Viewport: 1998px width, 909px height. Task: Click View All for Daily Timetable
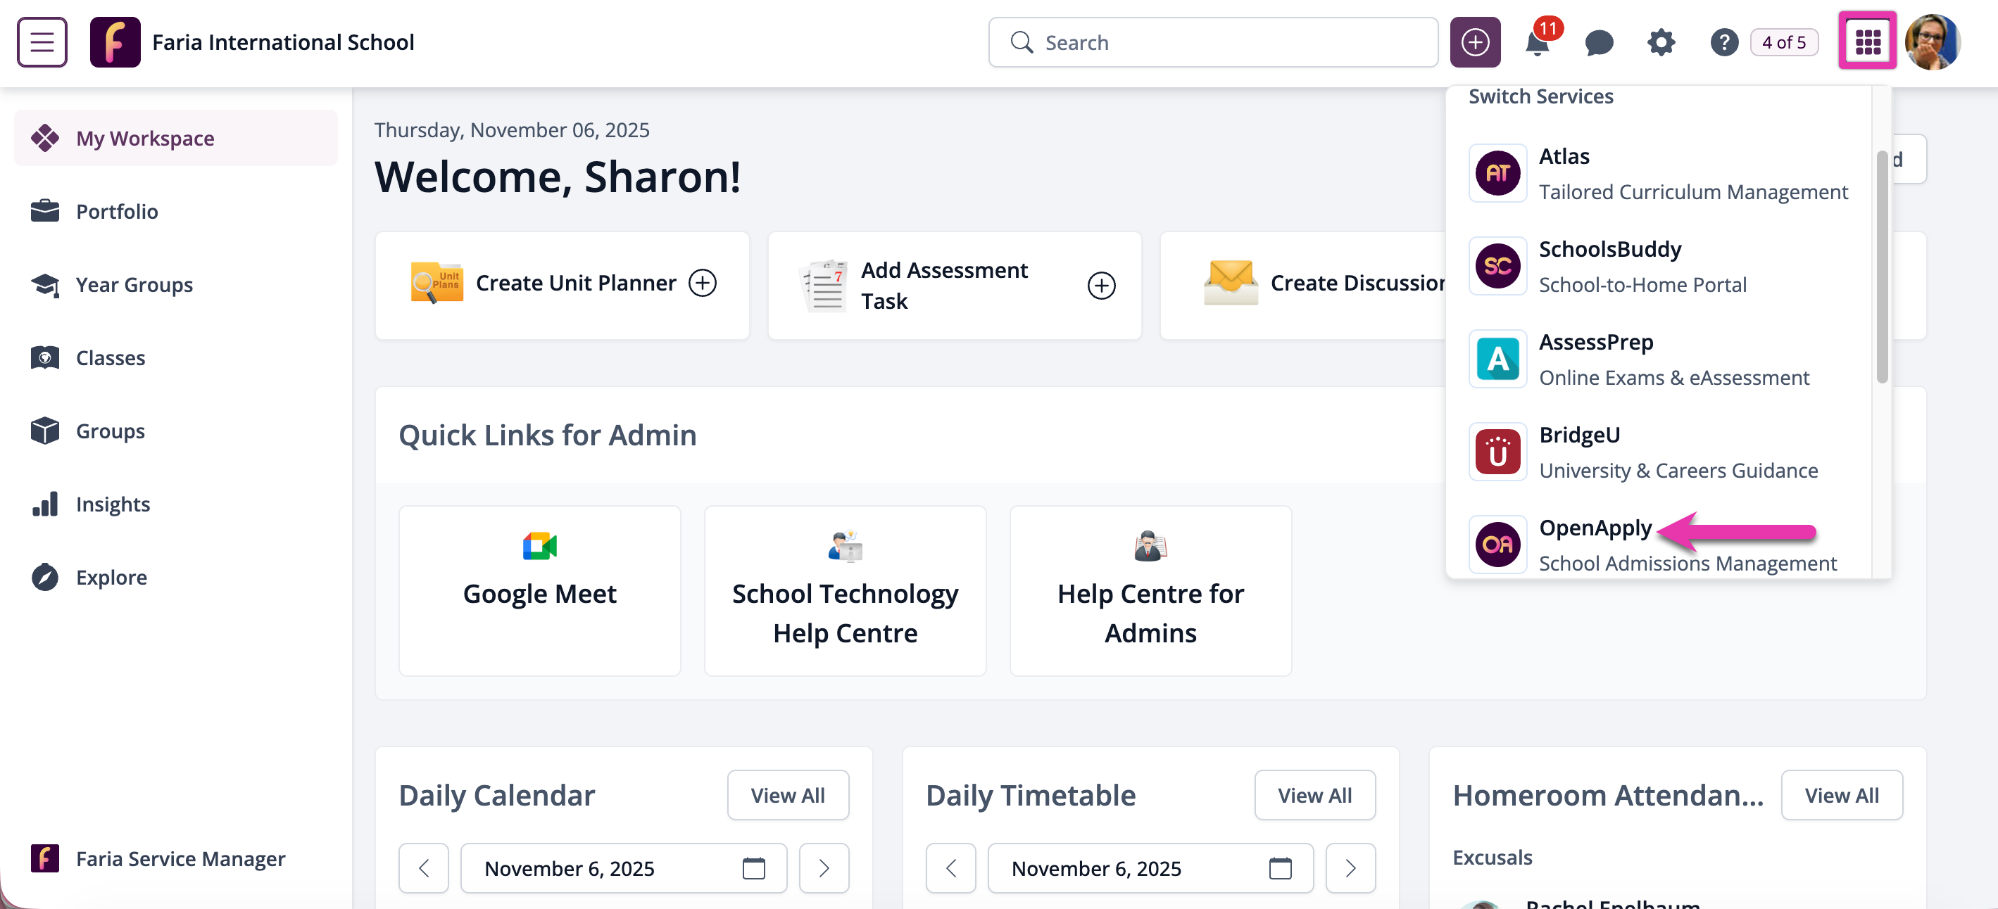1314,795
